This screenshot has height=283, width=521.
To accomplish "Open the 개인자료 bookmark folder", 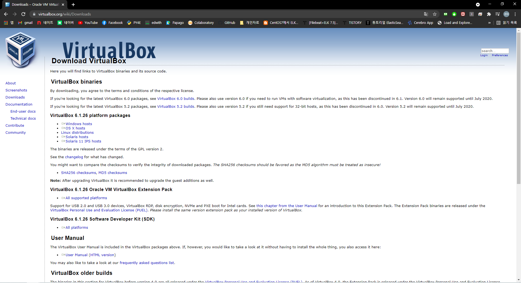I will click(249, 23).
